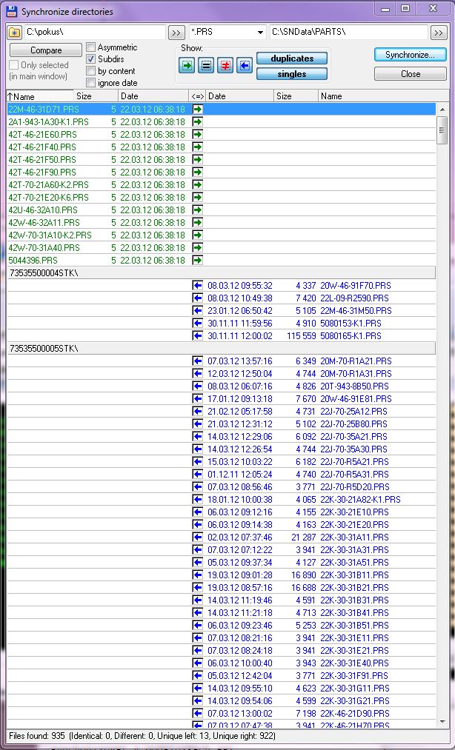Image resolution: width=455 pixels, height=750 pixels.
Task: Click green arrow for 5044396.PRS row
Action: click(197, 260)
